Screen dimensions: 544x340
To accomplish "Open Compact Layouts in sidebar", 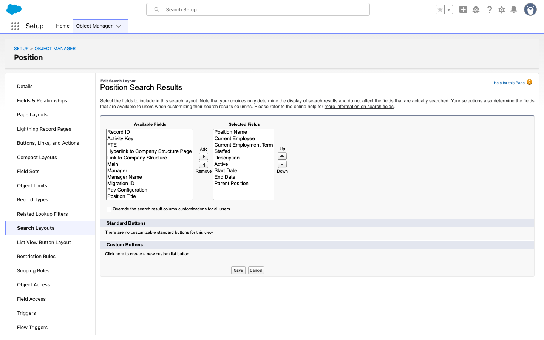I will [50, 158].
